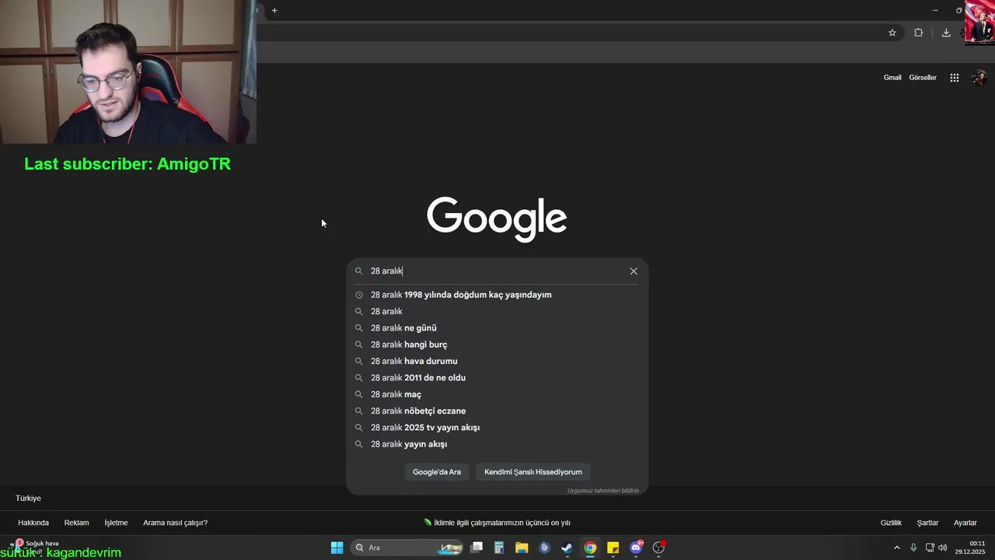Open the Google apps grid

[x=955, y=78]
